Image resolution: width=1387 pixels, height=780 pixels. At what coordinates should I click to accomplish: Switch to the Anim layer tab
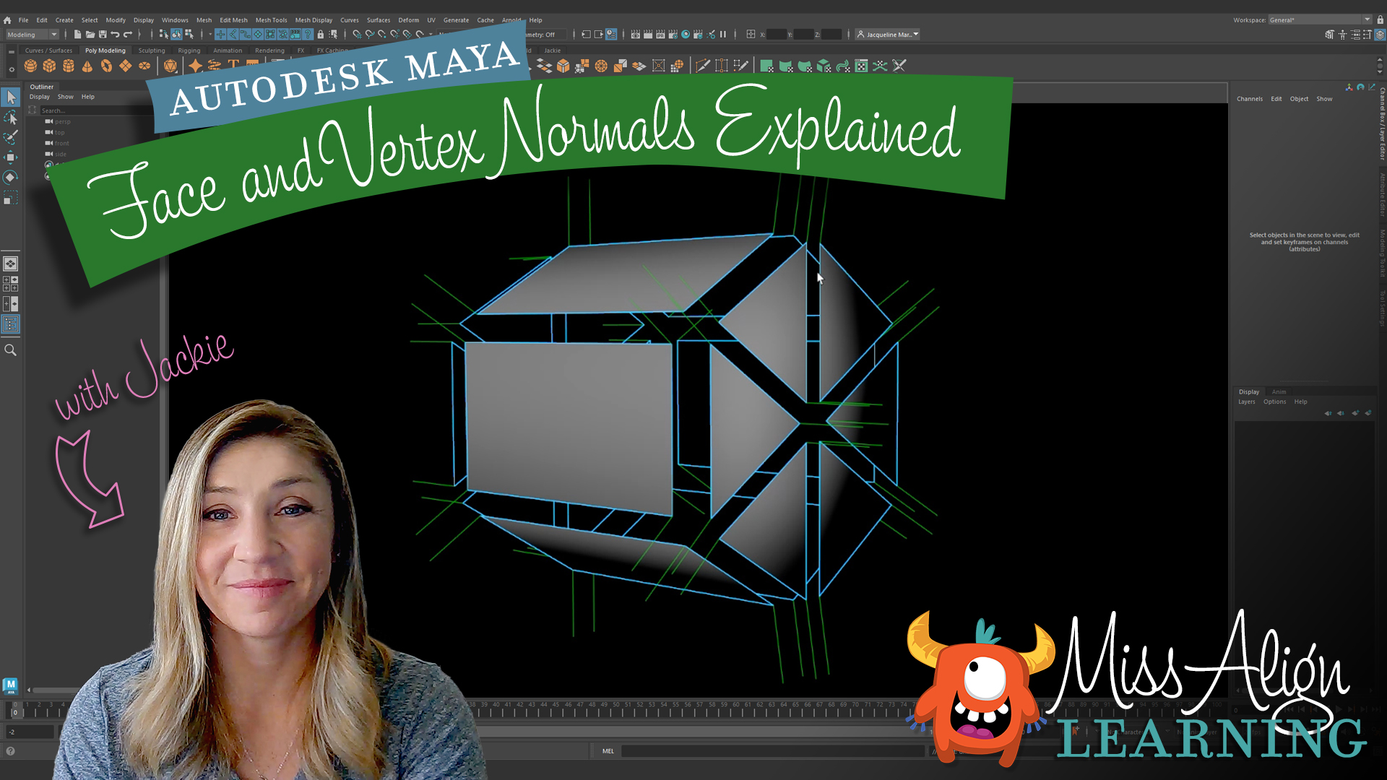pyautogui.click(x=1279, y=392)
